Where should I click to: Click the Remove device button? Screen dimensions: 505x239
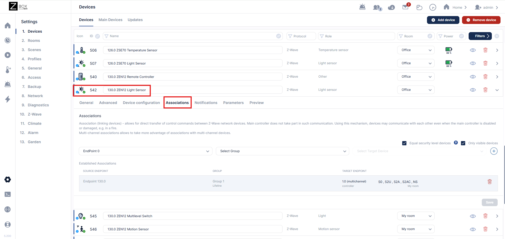[481, 20]
